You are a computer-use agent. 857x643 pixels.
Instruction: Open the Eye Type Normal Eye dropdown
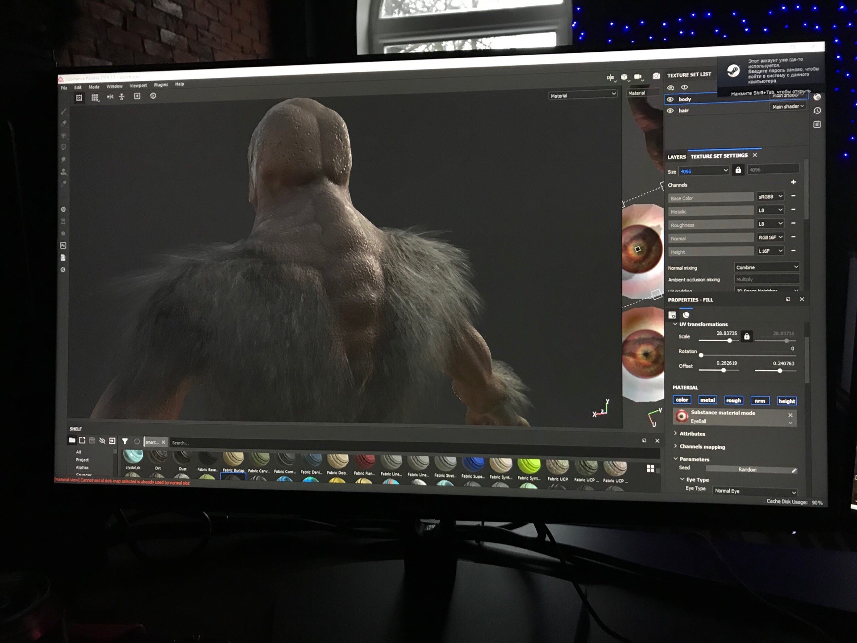755,492
